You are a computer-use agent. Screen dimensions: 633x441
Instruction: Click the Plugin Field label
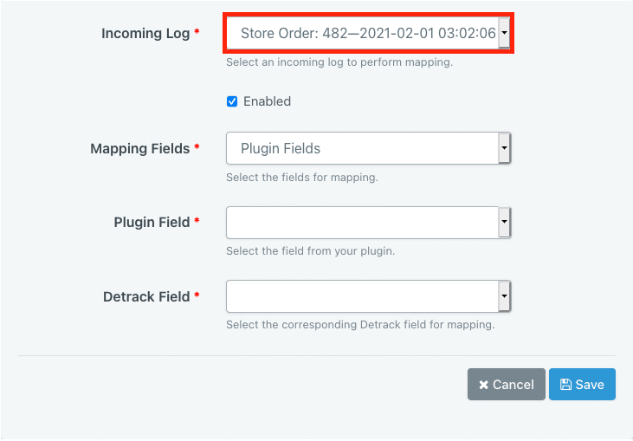click(152, 223)
